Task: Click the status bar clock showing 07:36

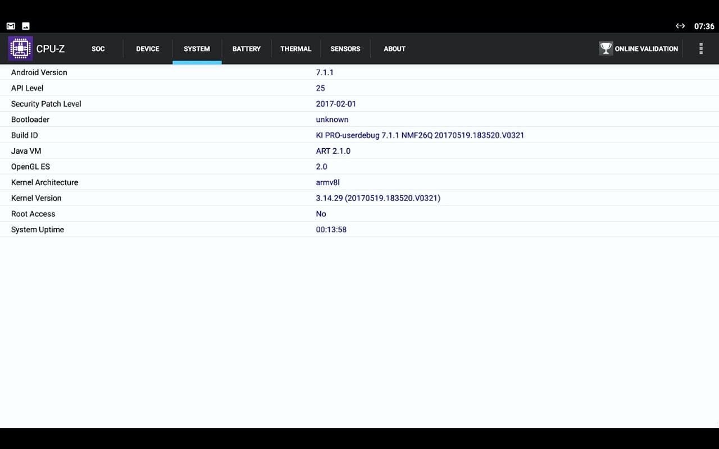Action: 704,26
